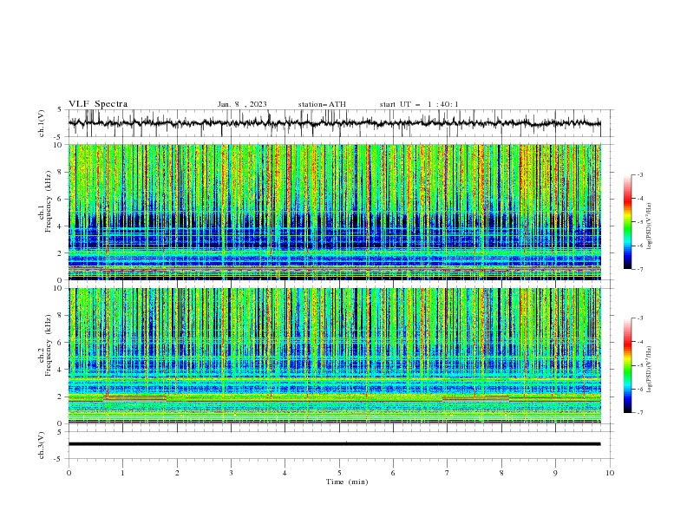Viewport: 687px width, 531px height.
Task: Select the date text "Jan. 8 , 2023"
Action: (x=242, y=104)
